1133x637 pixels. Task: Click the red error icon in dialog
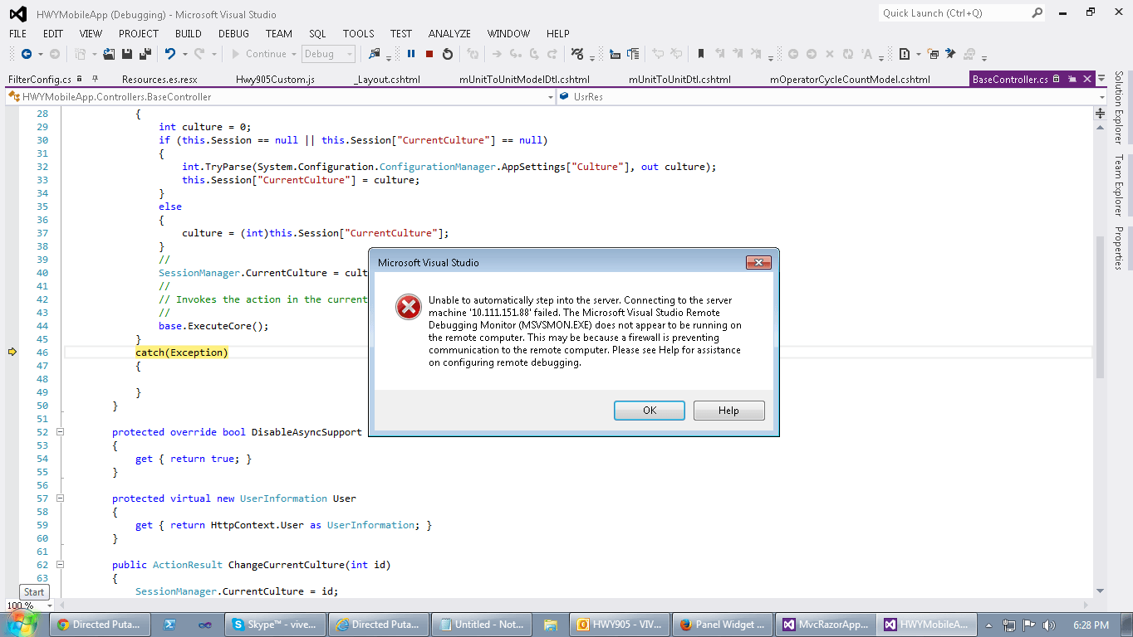409,307
